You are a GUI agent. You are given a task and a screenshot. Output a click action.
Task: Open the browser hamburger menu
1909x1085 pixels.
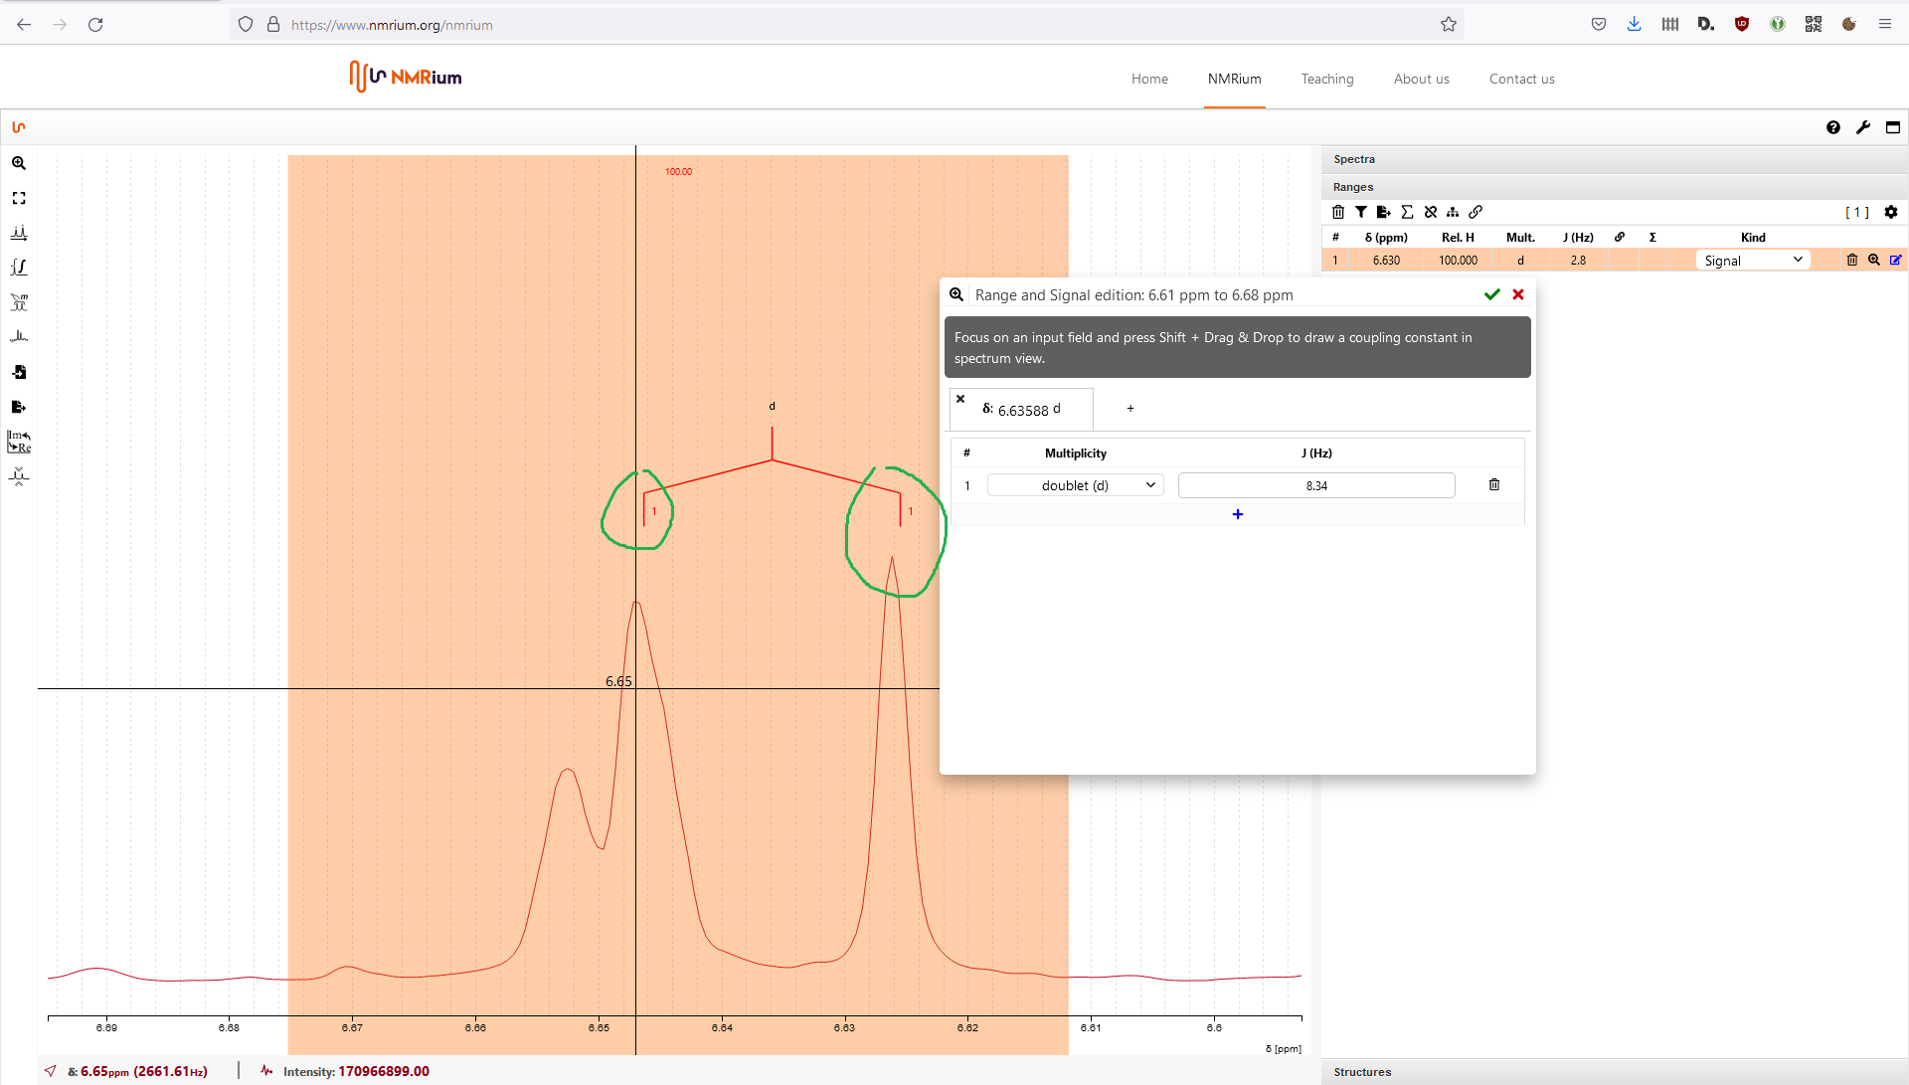click(1885, 25)
